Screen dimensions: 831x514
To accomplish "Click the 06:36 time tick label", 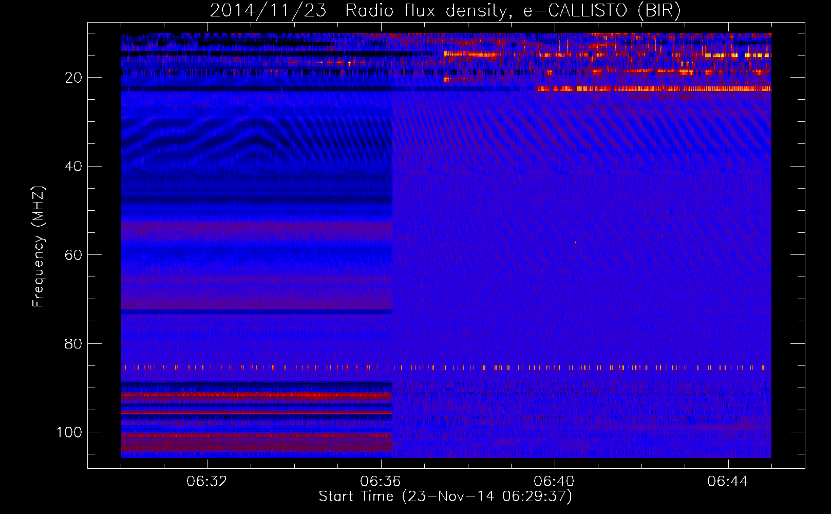I will (381, 482).
